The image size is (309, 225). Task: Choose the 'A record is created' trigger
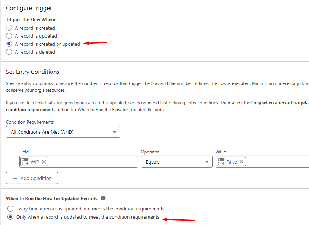tap(9, 28)
